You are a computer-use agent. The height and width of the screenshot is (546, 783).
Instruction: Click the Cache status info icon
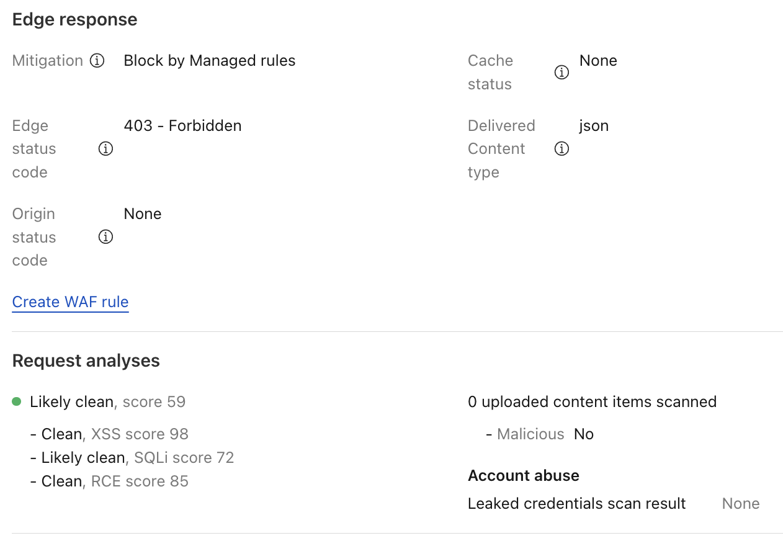[562, 73]
